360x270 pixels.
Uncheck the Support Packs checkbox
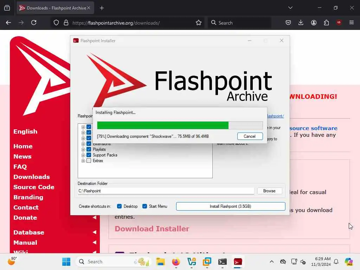(x=89, y=155)
